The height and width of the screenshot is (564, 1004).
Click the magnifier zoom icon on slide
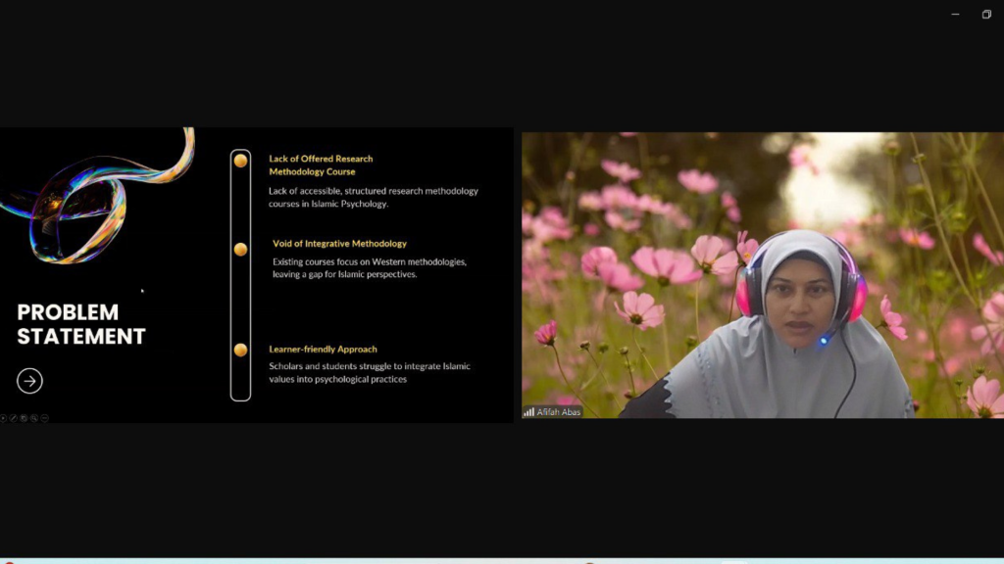(x=34, y=418)
